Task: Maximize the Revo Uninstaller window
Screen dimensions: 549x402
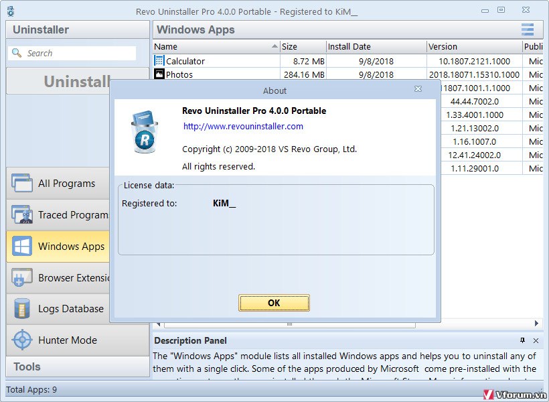Action: tap(501, 10)
